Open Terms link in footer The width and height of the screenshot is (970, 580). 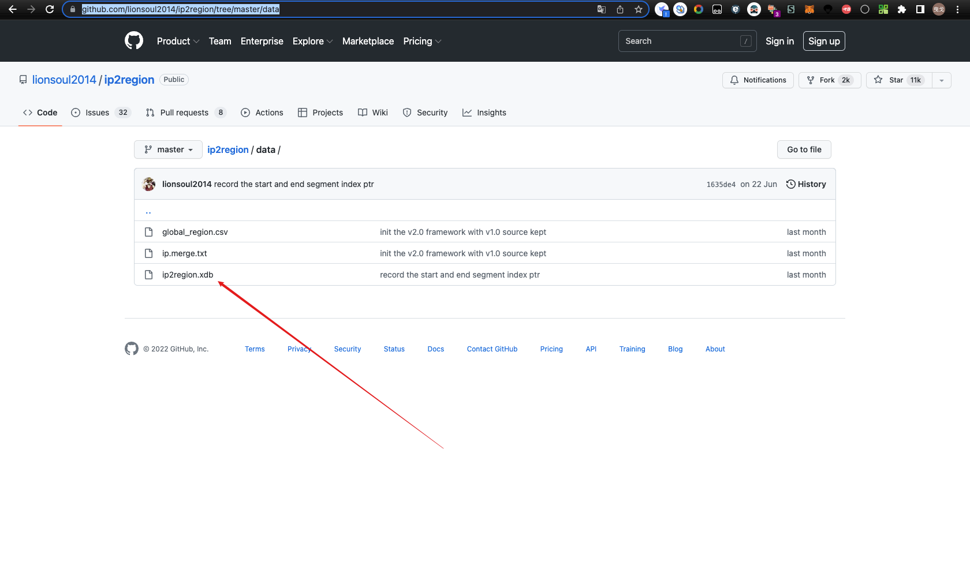[x=255, y=349]
